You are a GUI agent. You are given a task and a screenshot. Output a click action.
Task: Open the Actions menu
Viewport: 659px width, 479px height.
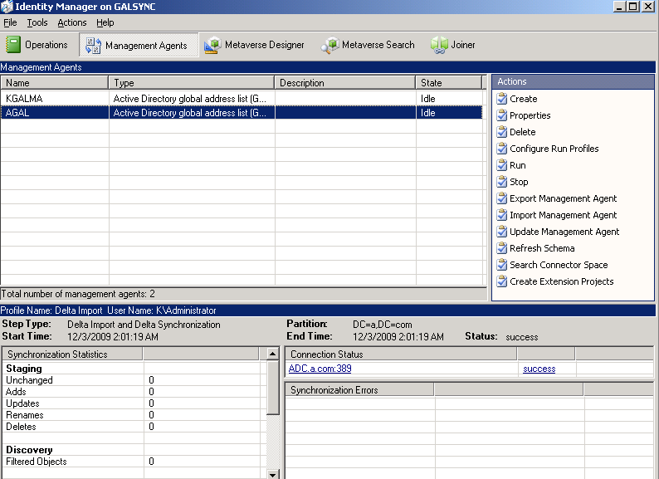click(72, 22)
